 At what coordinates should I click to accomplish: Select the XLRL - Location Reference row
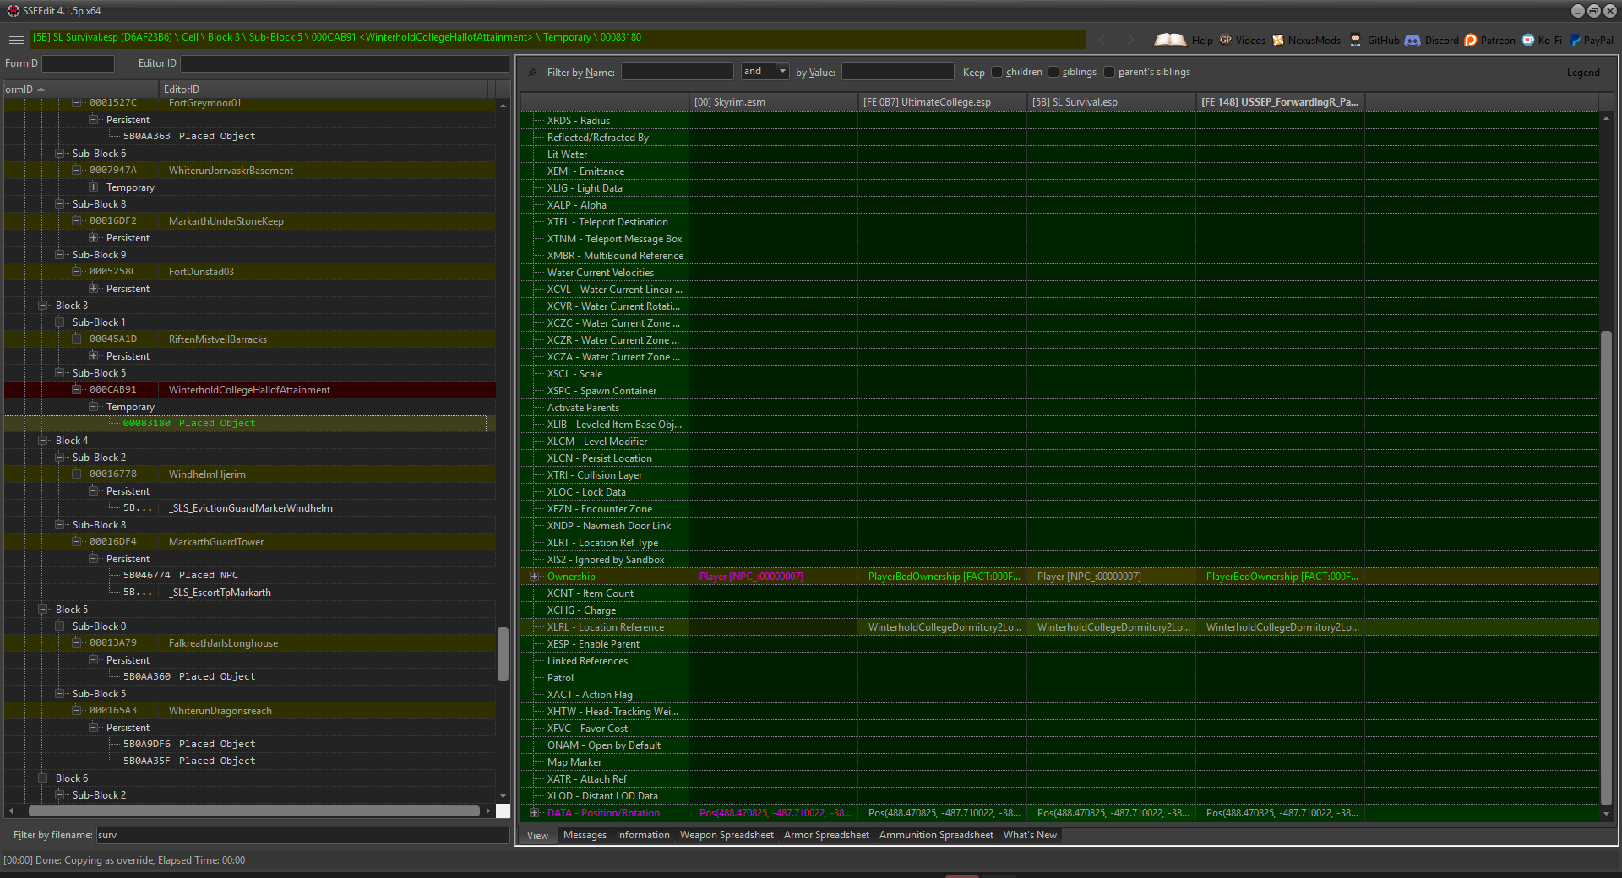1059,627
